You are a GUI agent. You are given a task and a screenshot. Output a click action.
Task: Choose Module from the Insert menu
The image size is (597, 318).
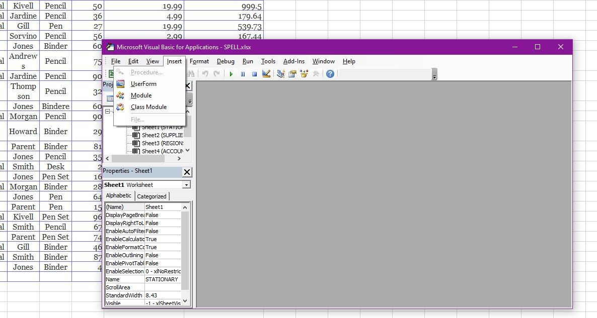click(x=149, y=95)
